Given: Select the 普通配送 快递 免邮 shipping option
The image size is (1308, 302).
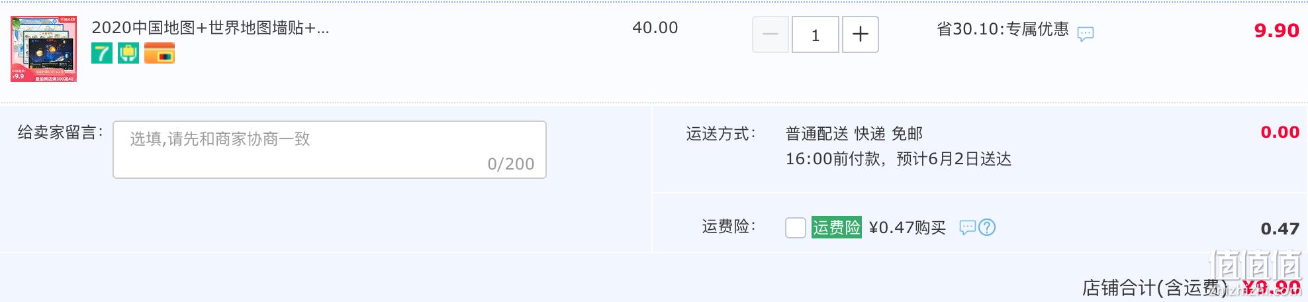Looking at the screenshot, I should (854, 134).
